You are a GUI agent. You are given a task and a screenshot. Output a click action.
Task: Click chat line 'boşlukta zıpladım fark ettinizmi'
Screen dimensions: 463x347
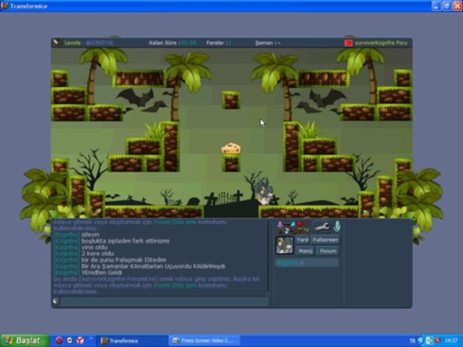click(x=125, y=241)
